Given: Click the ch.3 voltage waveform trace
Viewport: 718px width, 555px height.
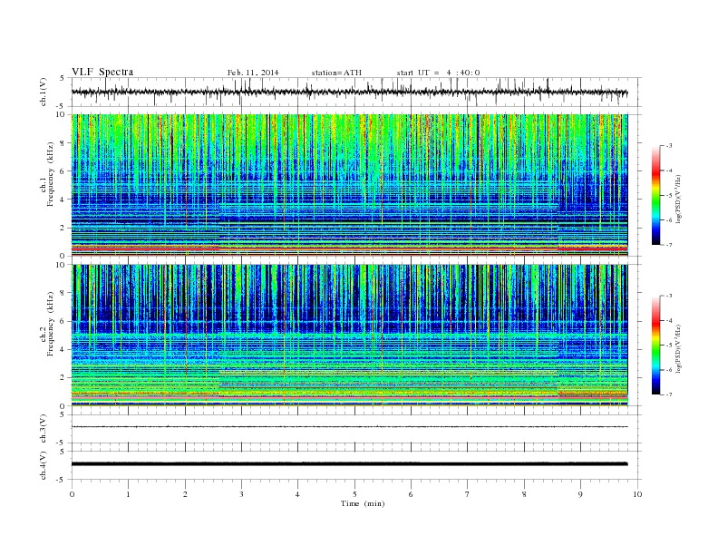Looking at the screenshot, I should point(349,427).
